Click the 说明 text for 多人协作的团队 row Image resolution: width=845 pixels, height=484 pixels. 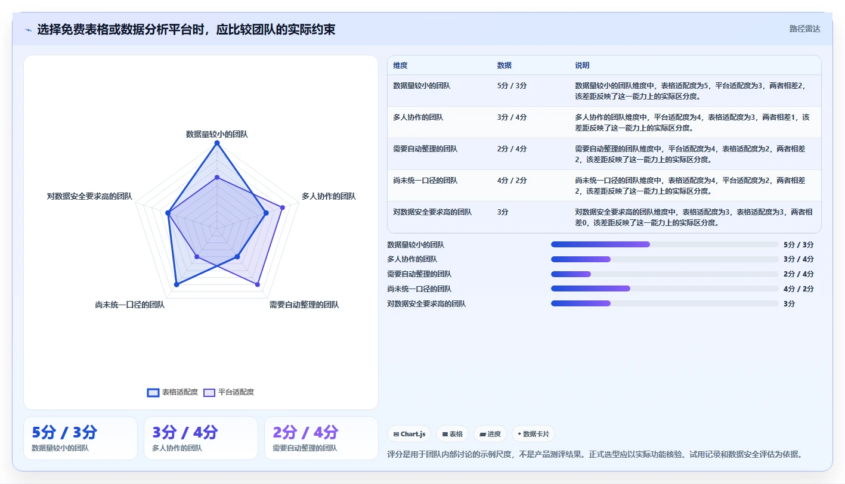tap(692, 122)
